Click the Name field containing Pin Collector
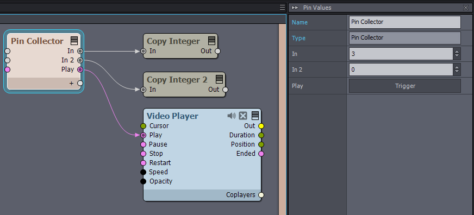474x215 pixels. pos(405,22)
